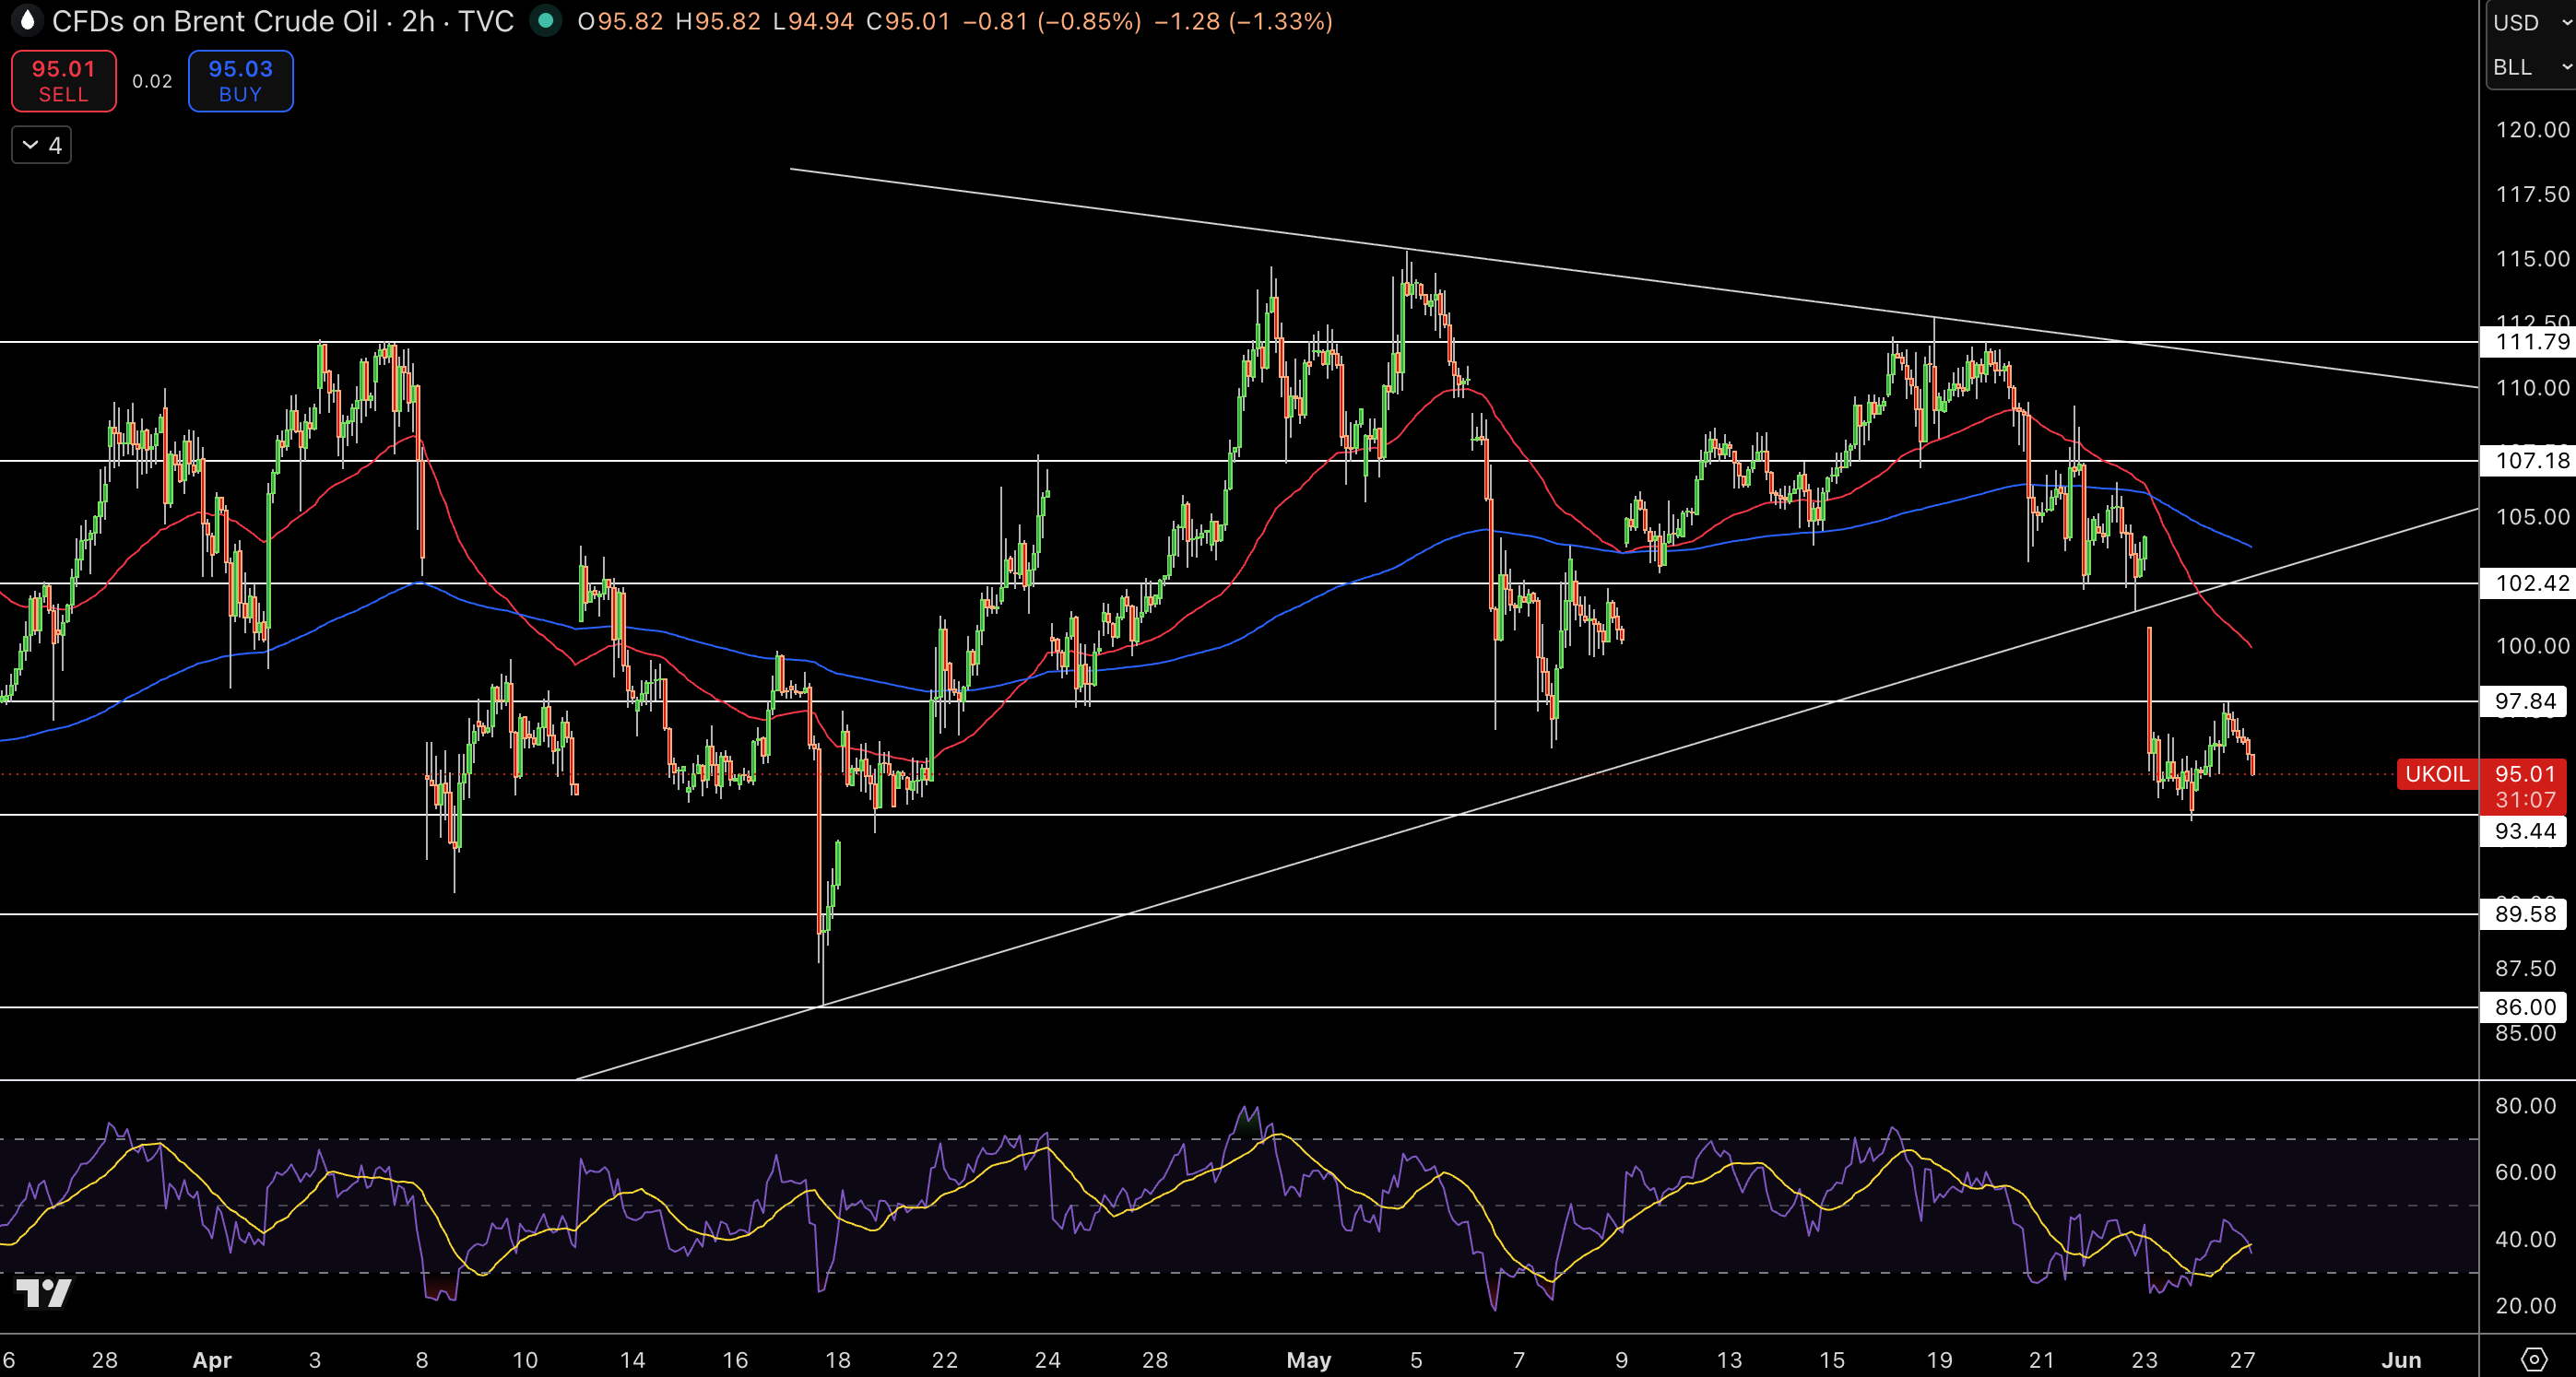Click the 27 date label on time axis
This screenshot has width=2576, height=1377.
click(x=2242, y=1360)
